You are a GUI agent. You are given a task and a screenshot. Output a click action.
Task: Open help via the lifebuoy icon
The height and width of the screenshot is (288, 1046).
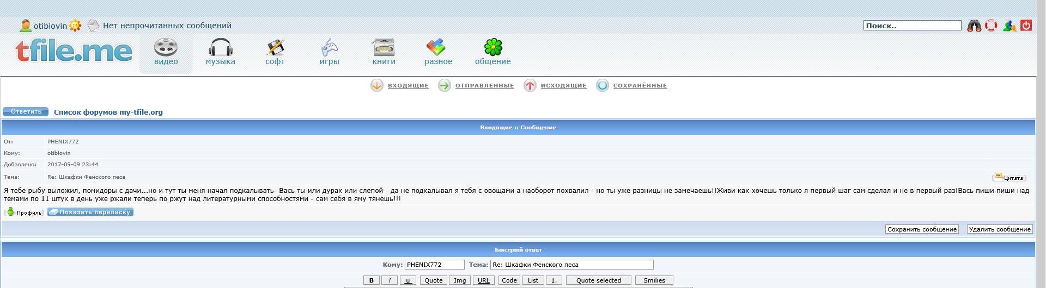coord(991,26)
